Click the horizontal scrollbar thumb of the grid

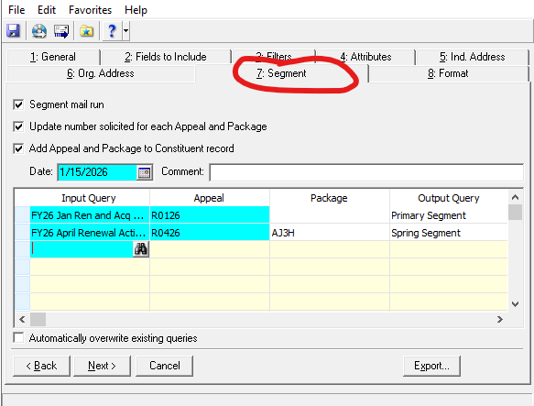pyautogui.click(x=38, y=320)
